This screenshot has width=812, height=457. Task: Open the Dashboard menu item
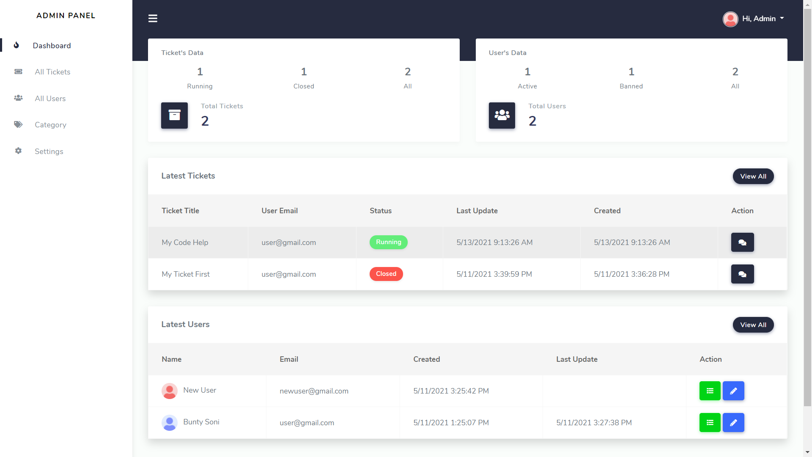pyautogui.click(x=52, y=45)
